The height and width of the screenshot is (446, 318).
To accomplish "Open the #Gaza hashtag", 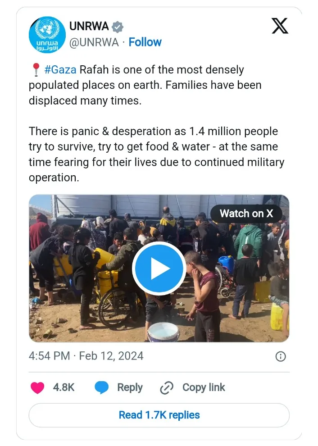I will (x=60, y=70).
